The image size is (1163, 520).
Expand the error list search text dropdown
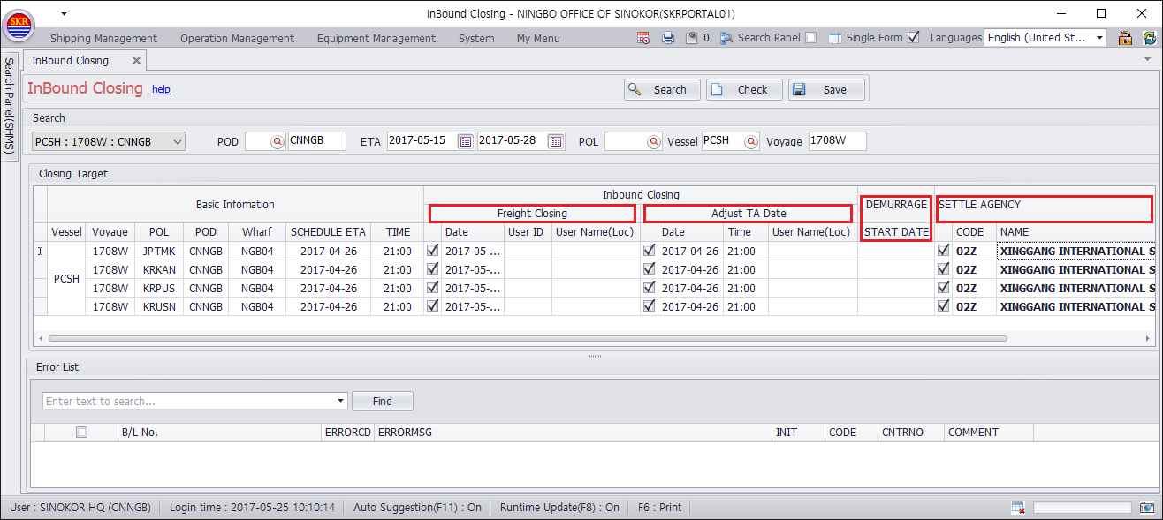click(x=342, y=401)
